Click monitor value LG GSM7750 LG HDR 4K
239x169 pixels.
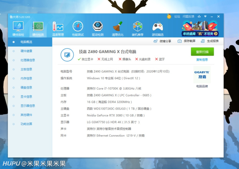point(113,122)
